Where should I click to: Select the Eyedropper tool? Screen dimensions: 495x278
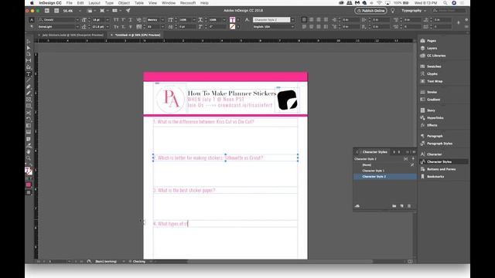[x=29, y=145]
